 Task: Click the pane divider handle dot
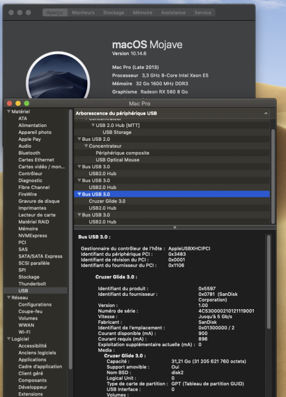[x=175, y=228]
